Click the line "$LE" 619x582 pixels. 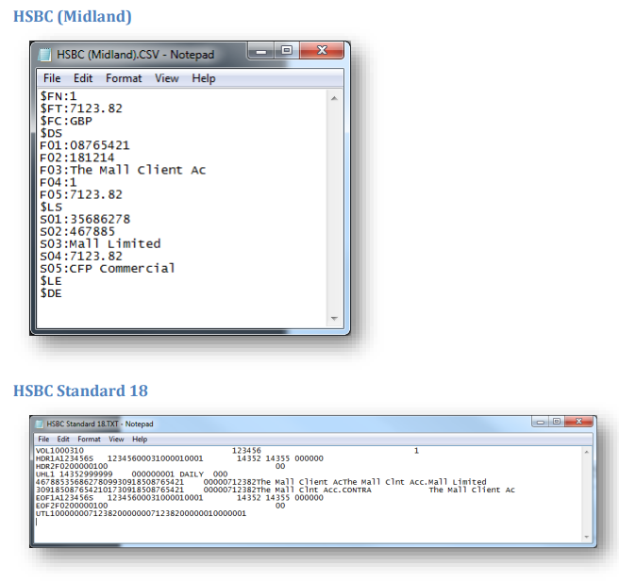[51, 281]
